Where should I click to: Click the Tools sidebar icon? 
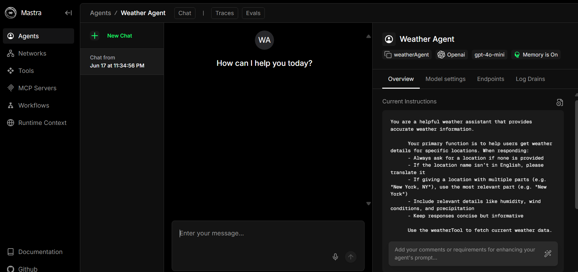(11, 71)
